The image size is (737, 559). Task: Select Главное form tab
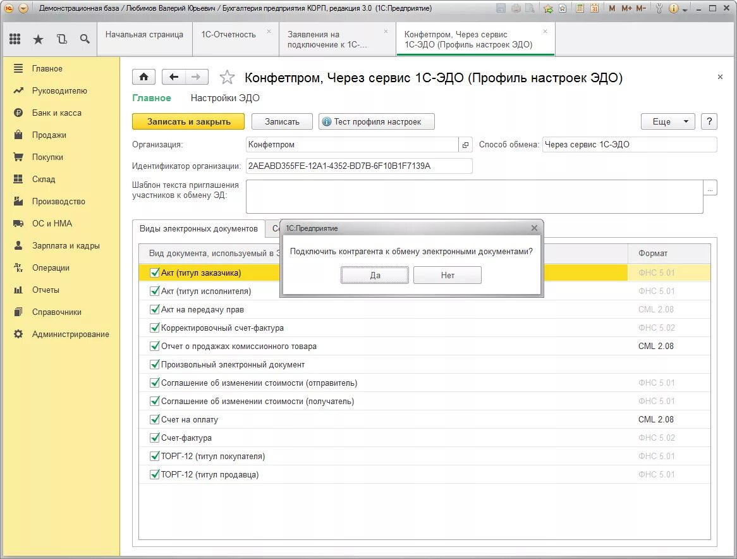(151, 98)
